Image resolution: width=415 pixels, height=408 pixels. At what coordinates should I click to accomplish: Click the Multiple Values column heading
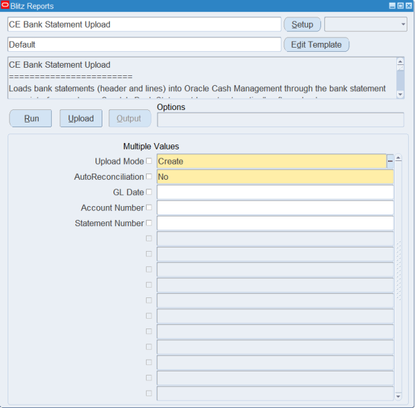tap(151, 147)
